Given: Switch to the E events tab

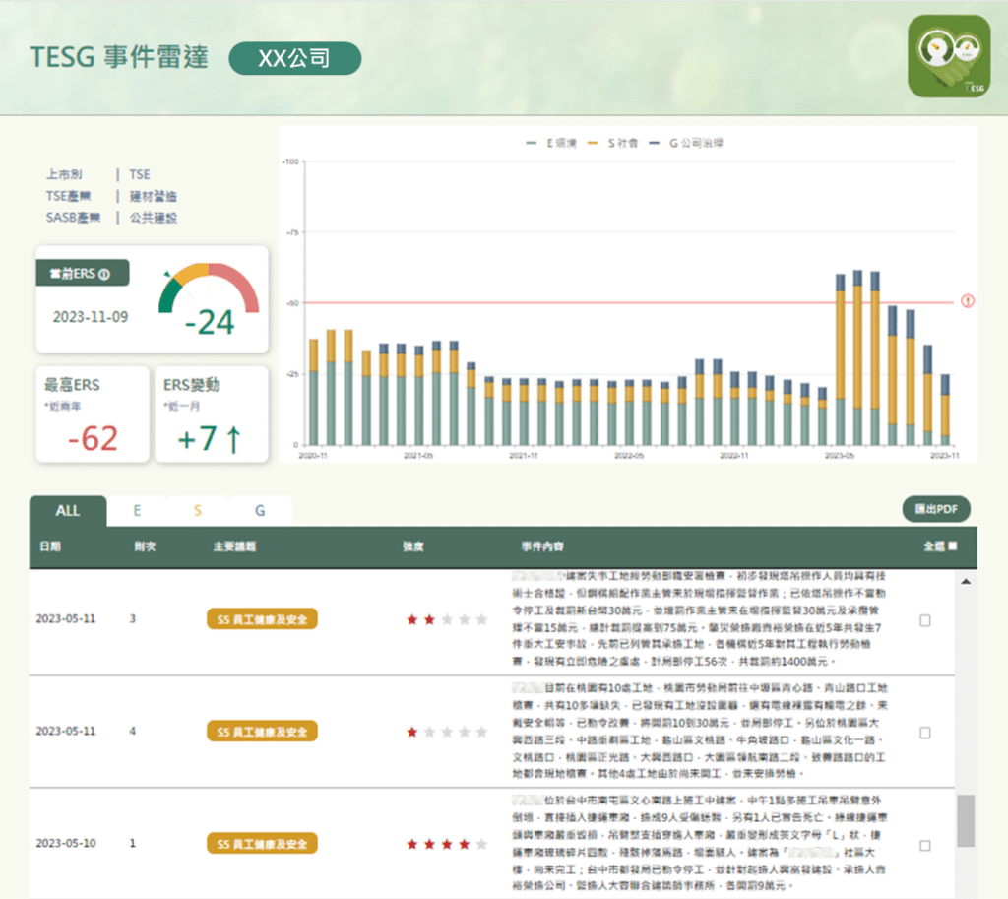Looking at the screenshot, I should 137,510.
